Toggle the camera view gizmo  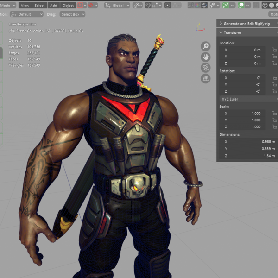pyautogui.click(x=205, y=68)
